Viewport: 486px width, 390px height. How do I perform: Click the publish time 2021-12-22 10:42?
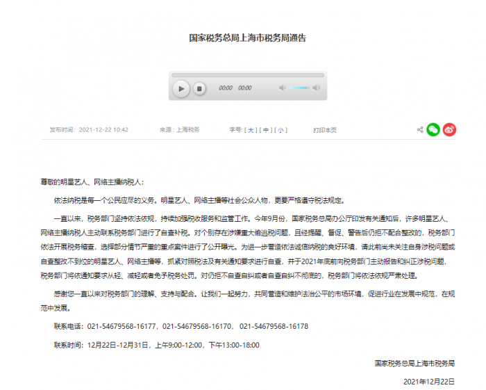[103, 130]
